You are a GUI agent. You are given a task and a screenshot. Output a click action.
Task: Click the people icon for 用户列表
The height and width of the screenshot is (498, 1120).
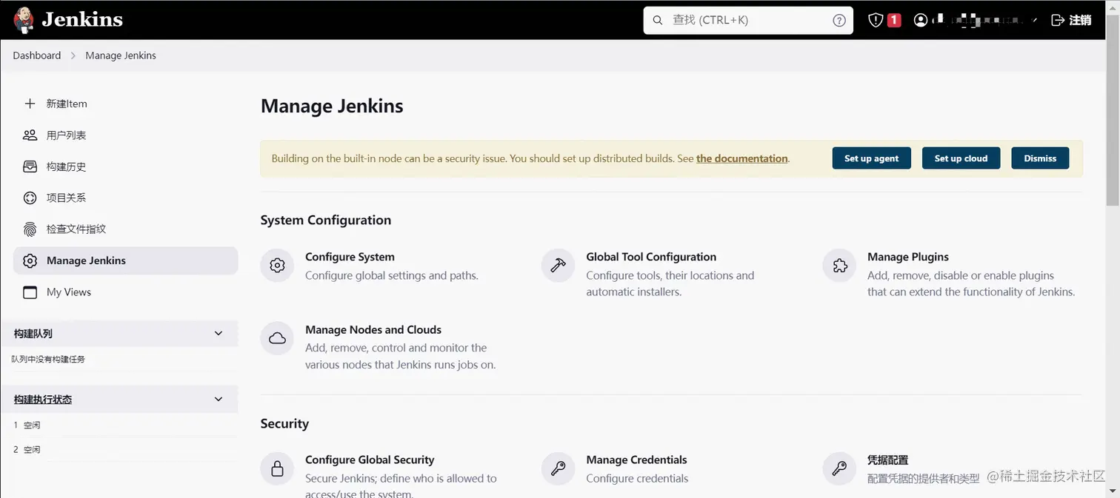pos(30,135)
